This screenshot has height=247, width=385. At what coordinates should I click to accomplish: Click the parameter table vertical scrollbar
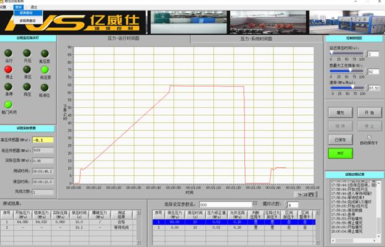(317, 227)
